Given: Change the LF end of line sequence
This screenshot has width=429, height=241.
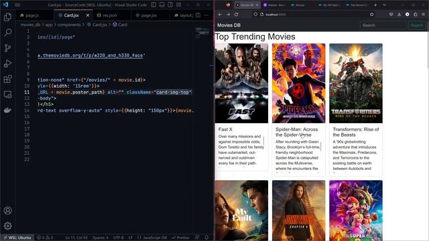Looking at the screenshot, I should (131, 238).
